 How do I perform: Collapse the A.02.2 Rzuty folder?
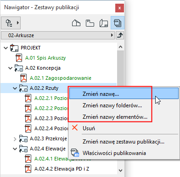[x=15, y=88]
